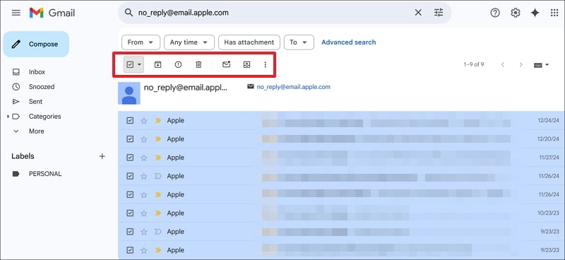Click the Labels heading in the sidebar
This screenshot has height=260, width=565.
[23, 156]
